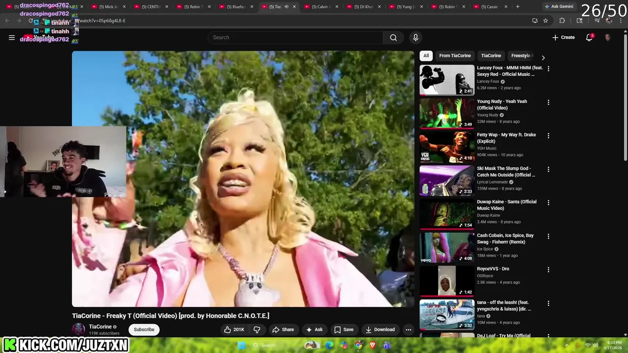
Task: Click the Create button
Action: coord(563,37)
